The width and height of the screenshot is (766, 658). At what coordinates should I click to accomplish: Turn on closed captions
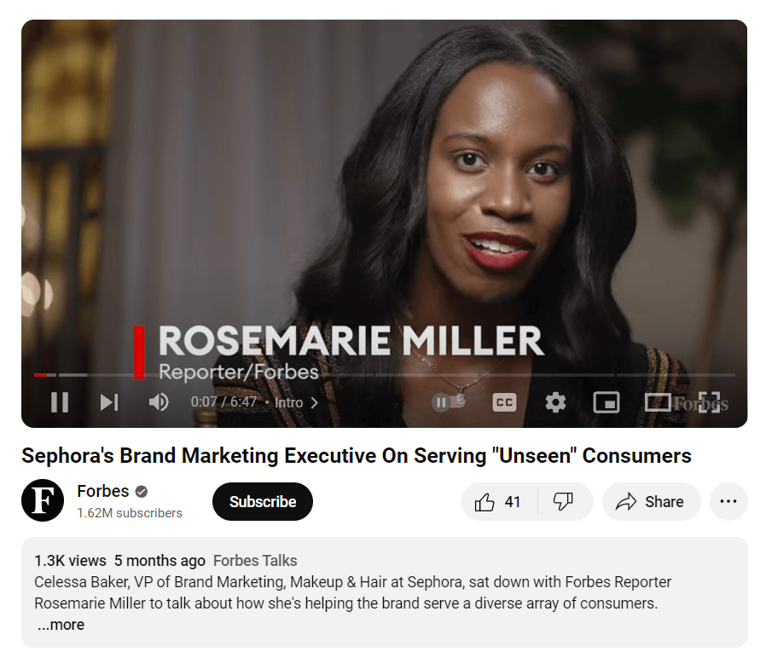coord(504,402)
